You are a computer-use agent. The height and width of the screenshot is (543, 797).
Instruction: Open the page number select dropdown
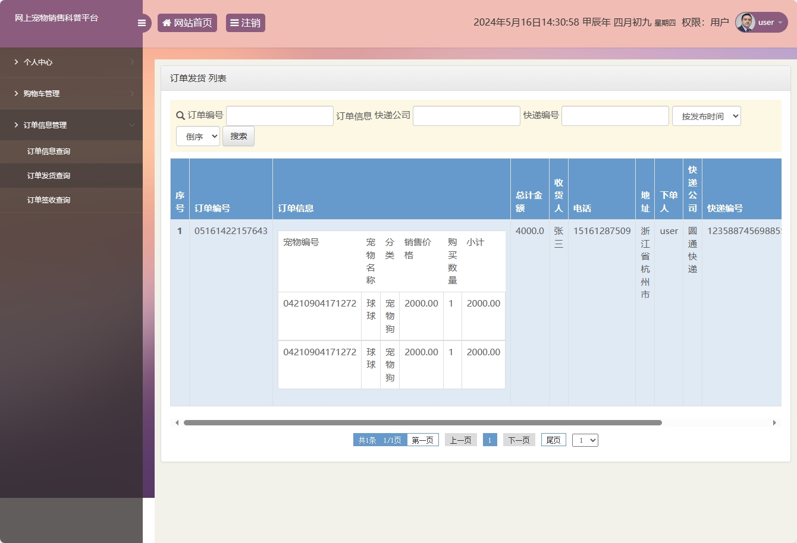[585, 440]
